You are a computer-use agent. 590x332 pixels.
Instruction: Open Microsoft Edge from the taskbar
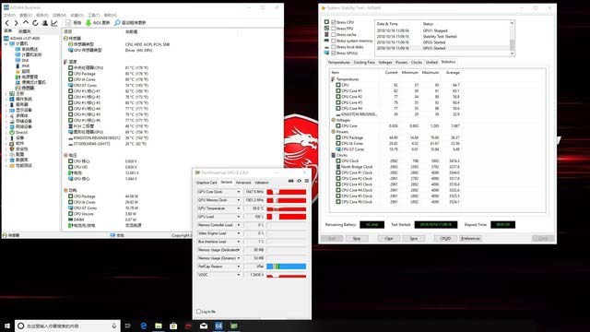click(144, 326)
